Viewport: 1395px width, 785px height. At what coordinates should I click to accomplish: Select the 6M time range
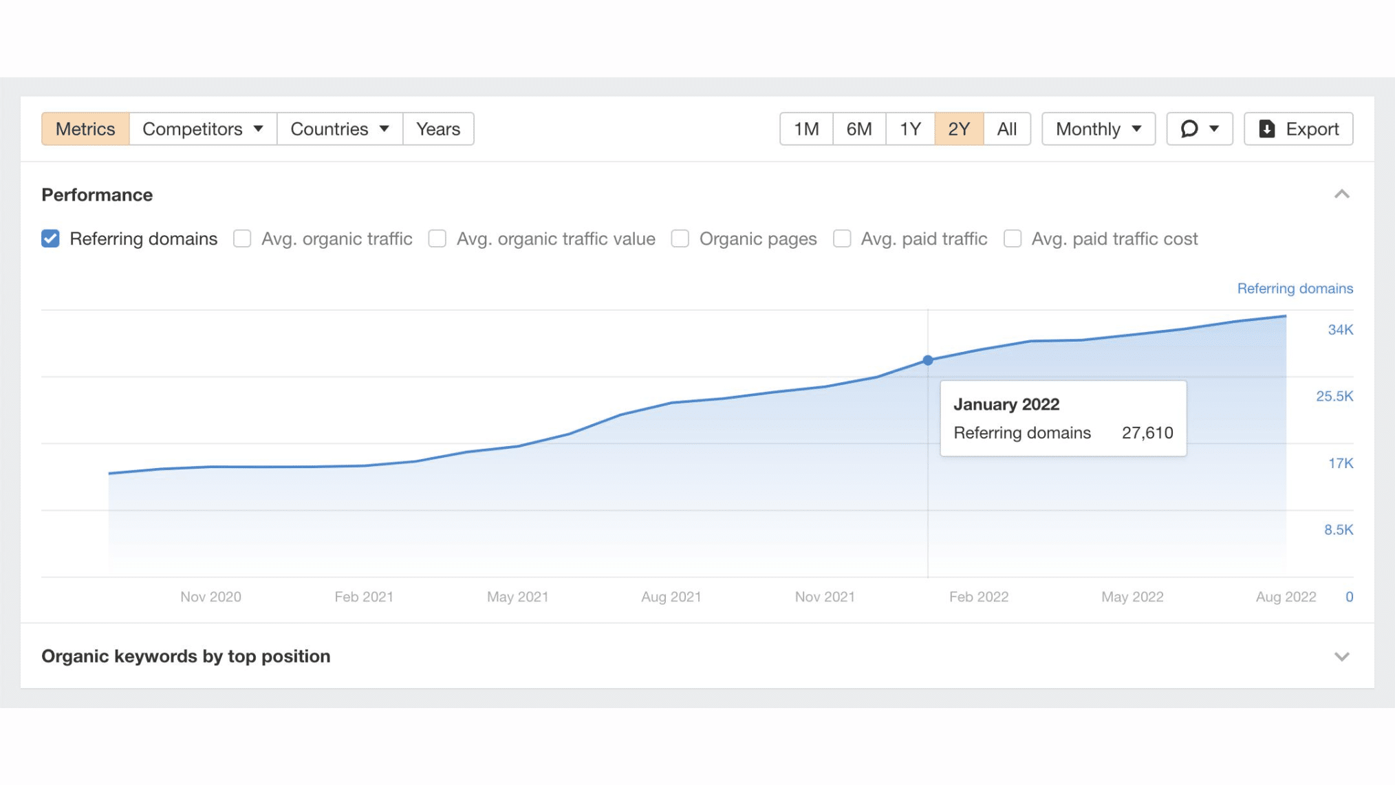tap(859, 129)
